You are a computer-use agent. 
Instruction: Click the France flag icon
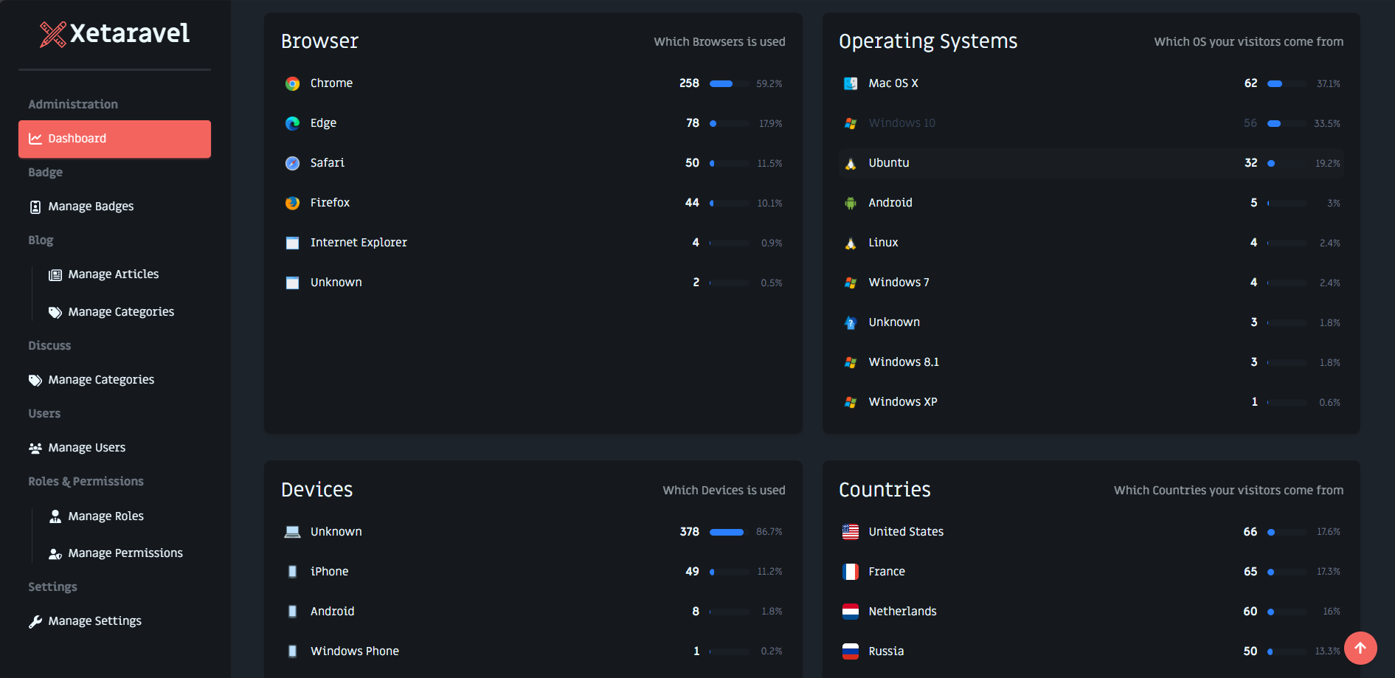[x=850, y=571]
